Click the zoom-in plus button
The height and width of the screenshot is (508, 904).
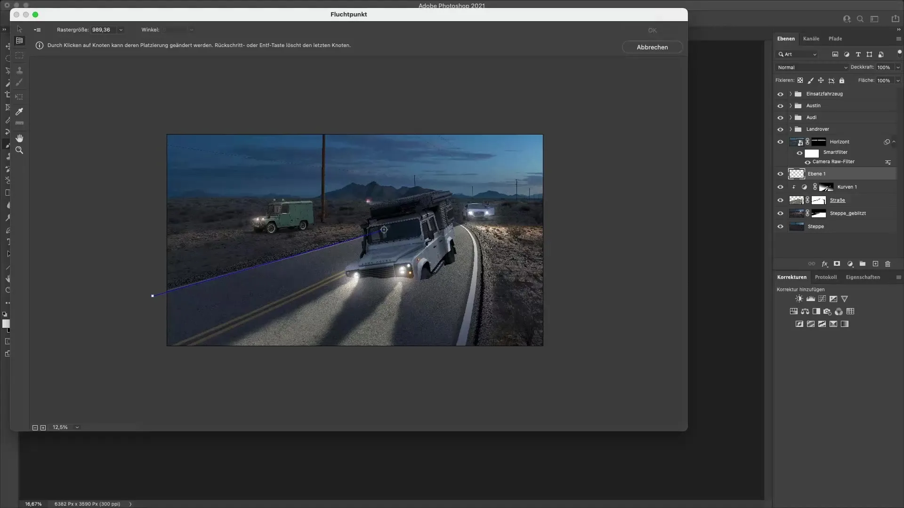(43, 428)
